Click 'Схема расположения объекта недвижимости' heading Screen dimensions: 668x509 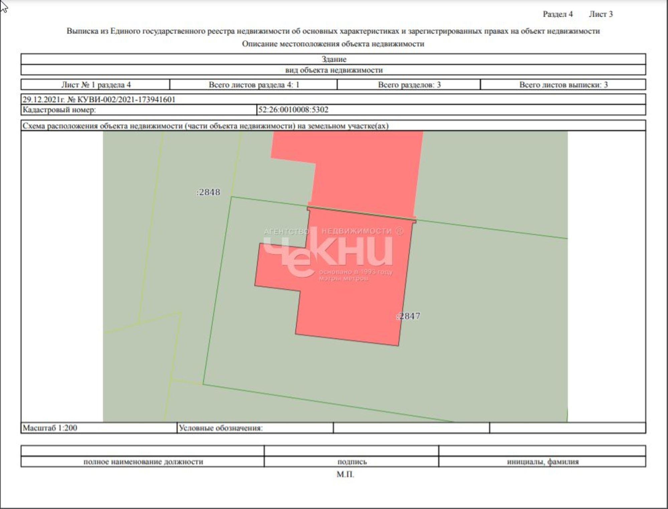[205, 126]
